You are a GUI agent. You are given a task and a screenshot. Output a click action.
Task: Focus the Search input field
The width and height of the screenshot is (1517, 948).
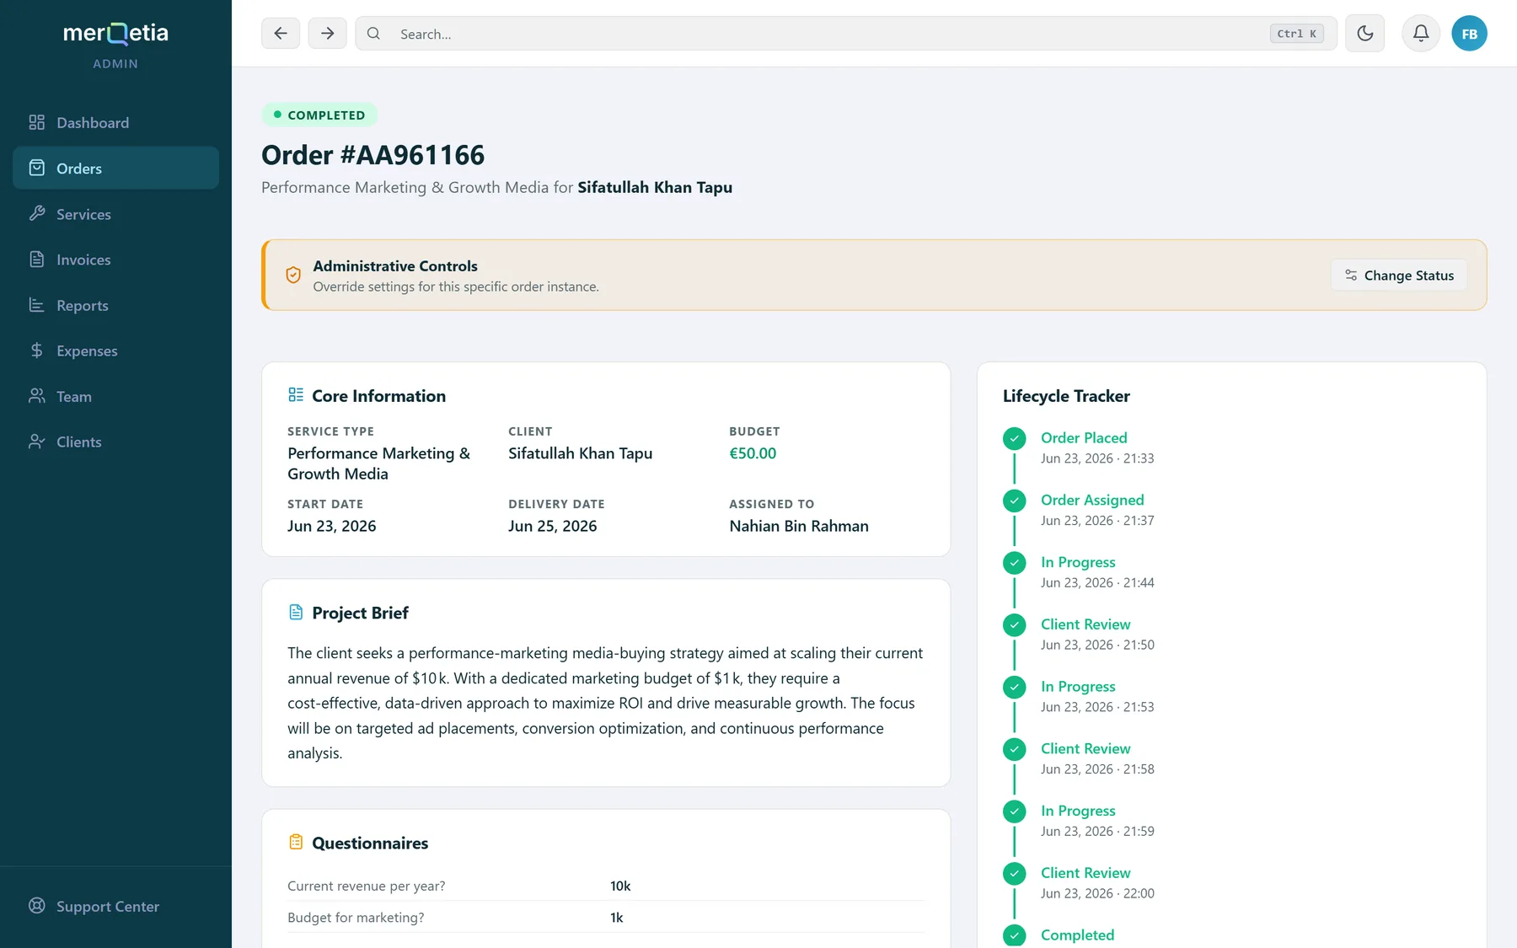pos(846,34)
